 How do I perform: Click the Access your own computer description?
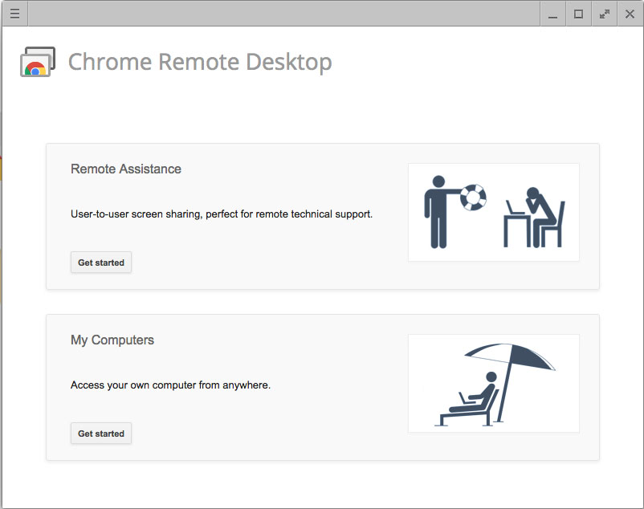coord(170,385)
